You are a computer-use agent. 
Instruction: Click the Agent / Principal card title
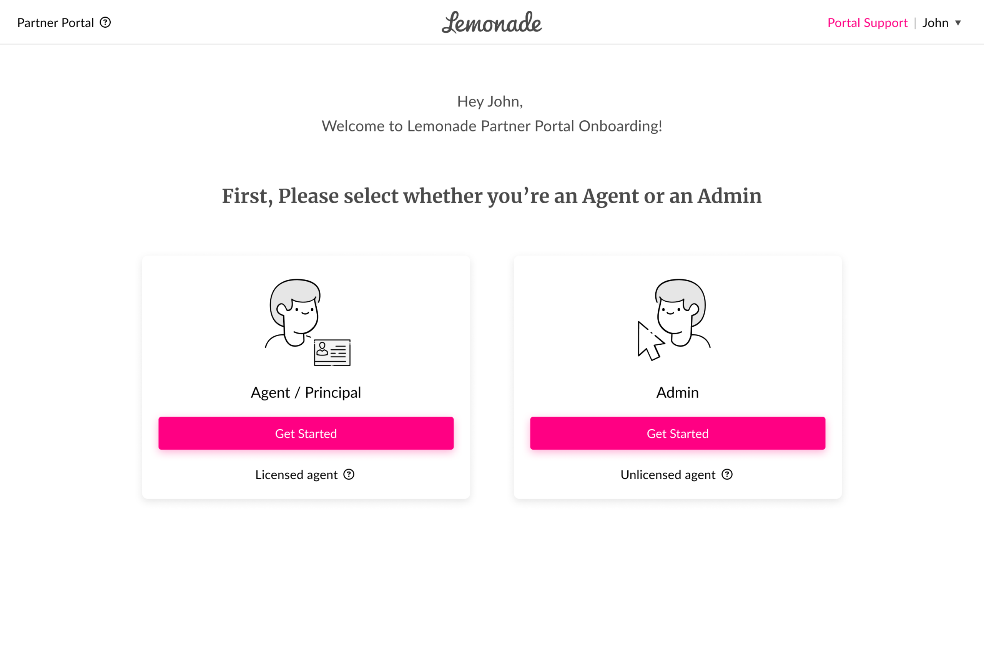tap(306, 392)
